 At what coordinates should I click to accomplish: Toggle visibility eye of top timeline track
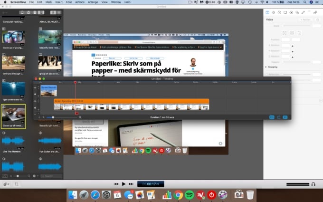[x=35, y=87]
